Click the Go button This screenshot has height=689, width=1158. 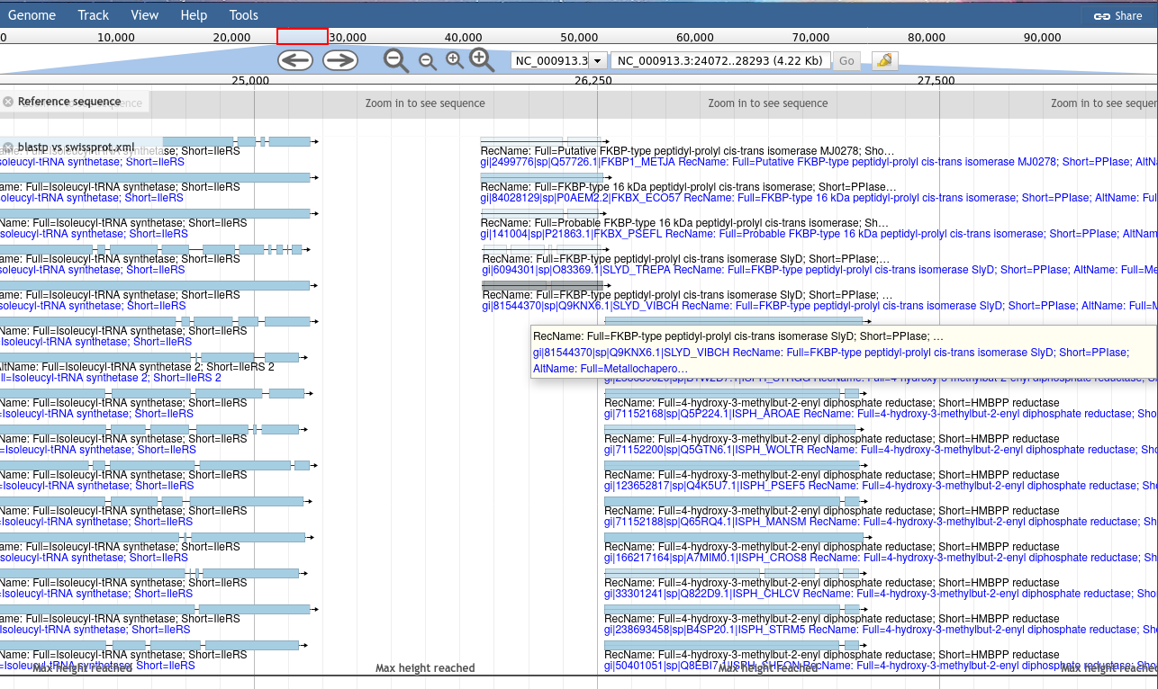coord(846,61)
